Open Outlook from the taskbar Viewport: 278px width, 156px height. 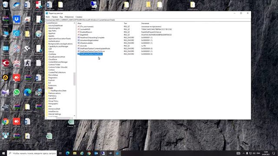(96, 153)
